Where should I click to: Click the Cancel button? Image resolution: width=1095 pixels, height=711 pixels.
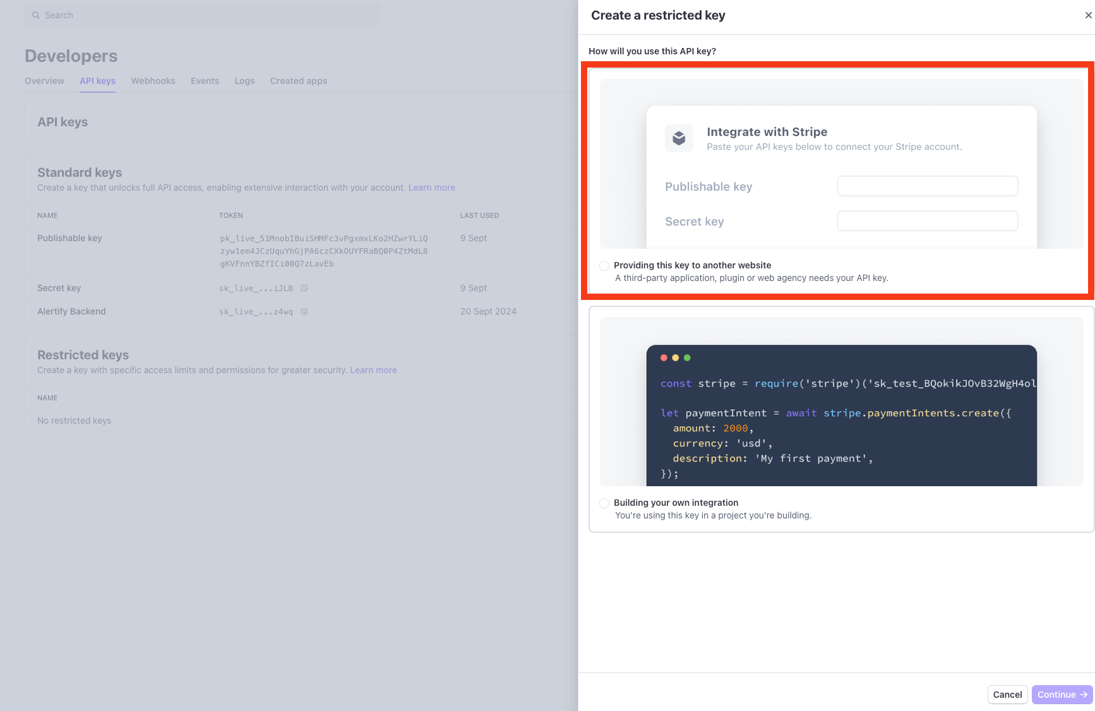point(1007,695)
